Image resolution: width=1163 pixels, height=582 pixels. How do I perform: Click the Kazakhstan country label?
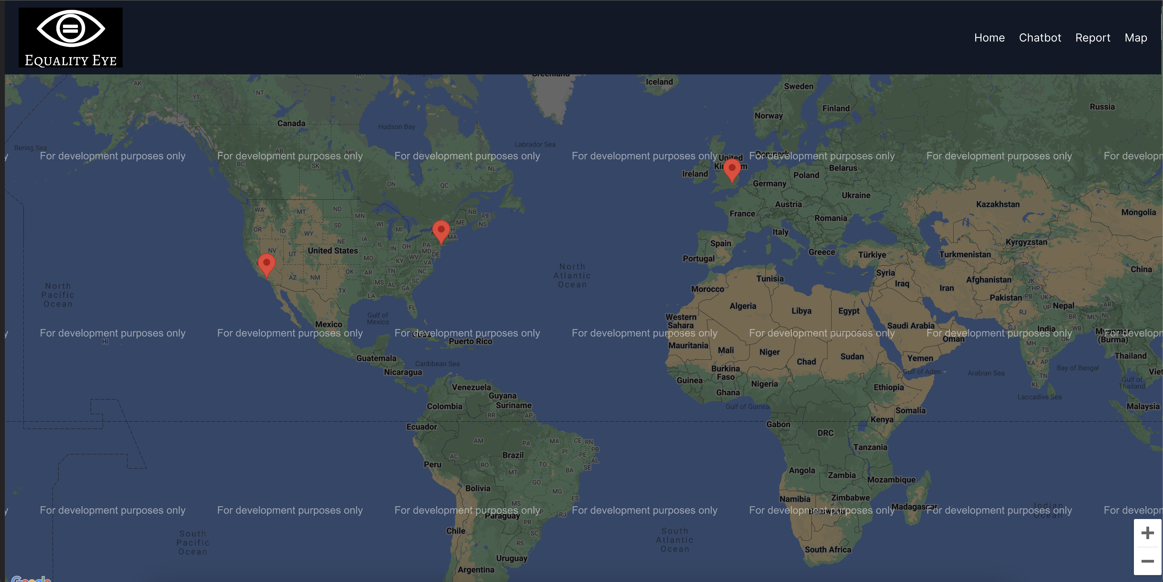point(998,204)
